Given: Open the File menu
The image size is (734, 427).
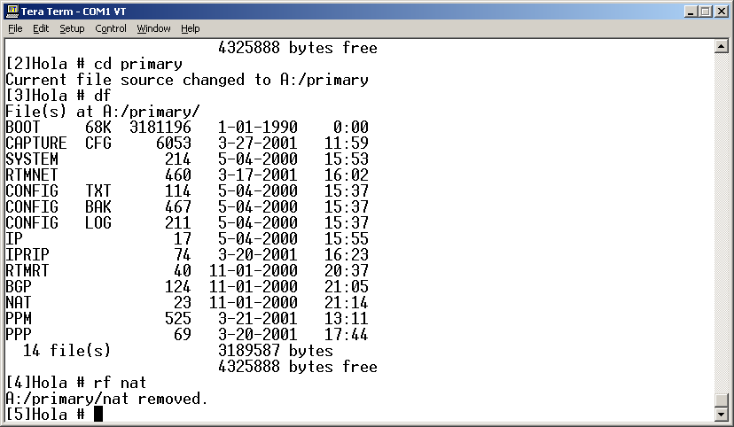Looking at the screenshot, I should point(15,28).
